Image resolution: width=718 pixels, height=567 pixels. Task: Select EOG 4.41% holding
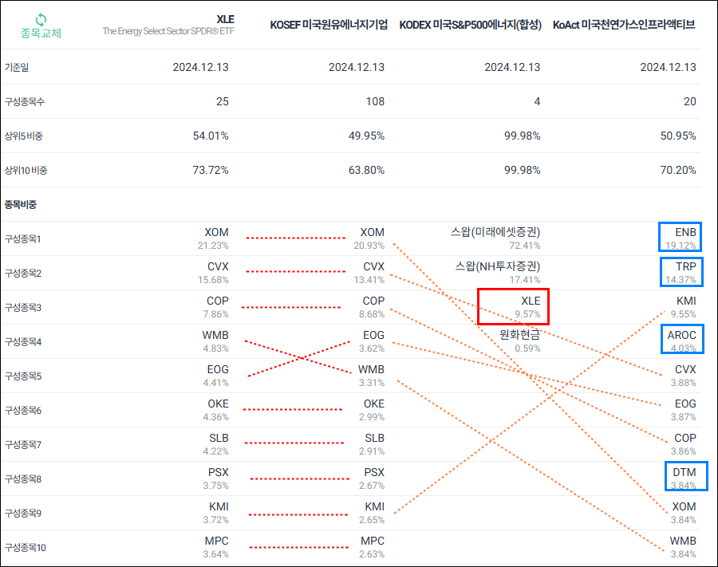(216, 376)
